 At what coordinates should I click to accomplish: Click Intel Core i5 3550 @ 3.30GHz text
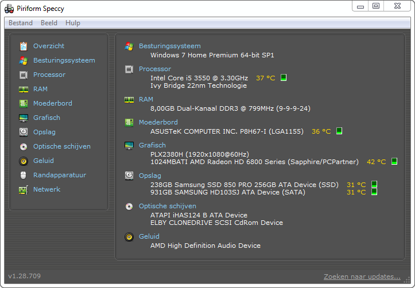click(199, 78)
